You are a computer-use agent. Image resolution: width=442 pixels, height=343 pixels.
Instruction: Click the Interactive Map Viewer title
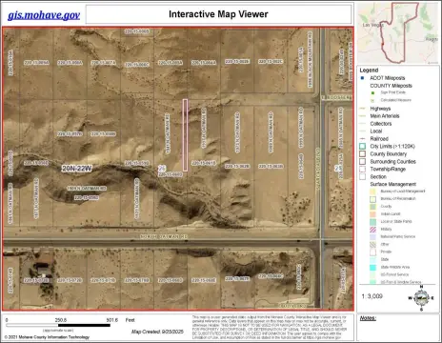[x=218, y=14]
